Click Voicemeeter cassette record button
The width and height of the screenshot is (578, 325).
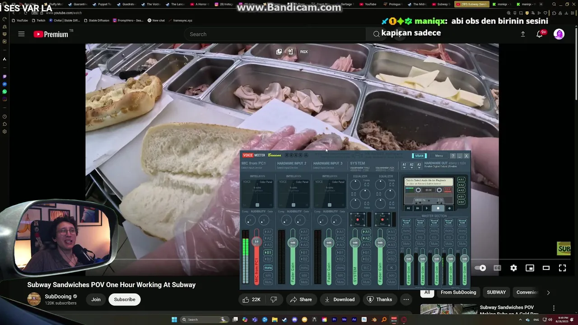pyautogui.click(x=449, y=208)
